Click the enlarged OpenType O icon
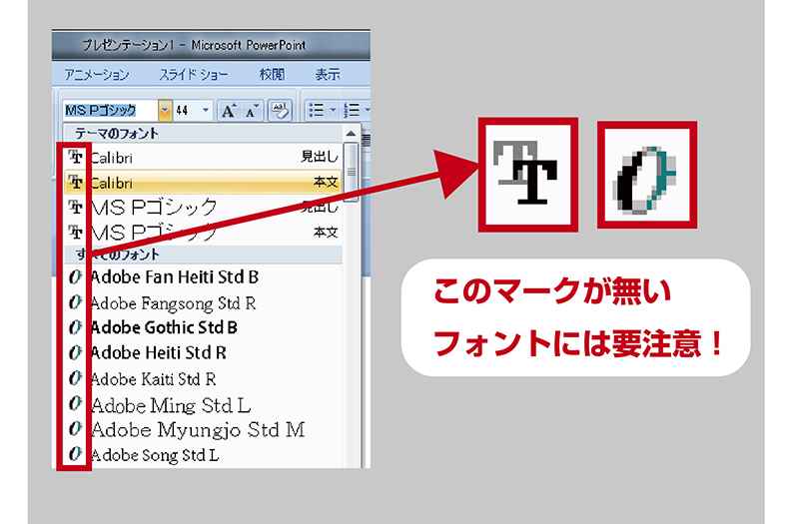Screen dimensions: 799x524 point(647,176)
